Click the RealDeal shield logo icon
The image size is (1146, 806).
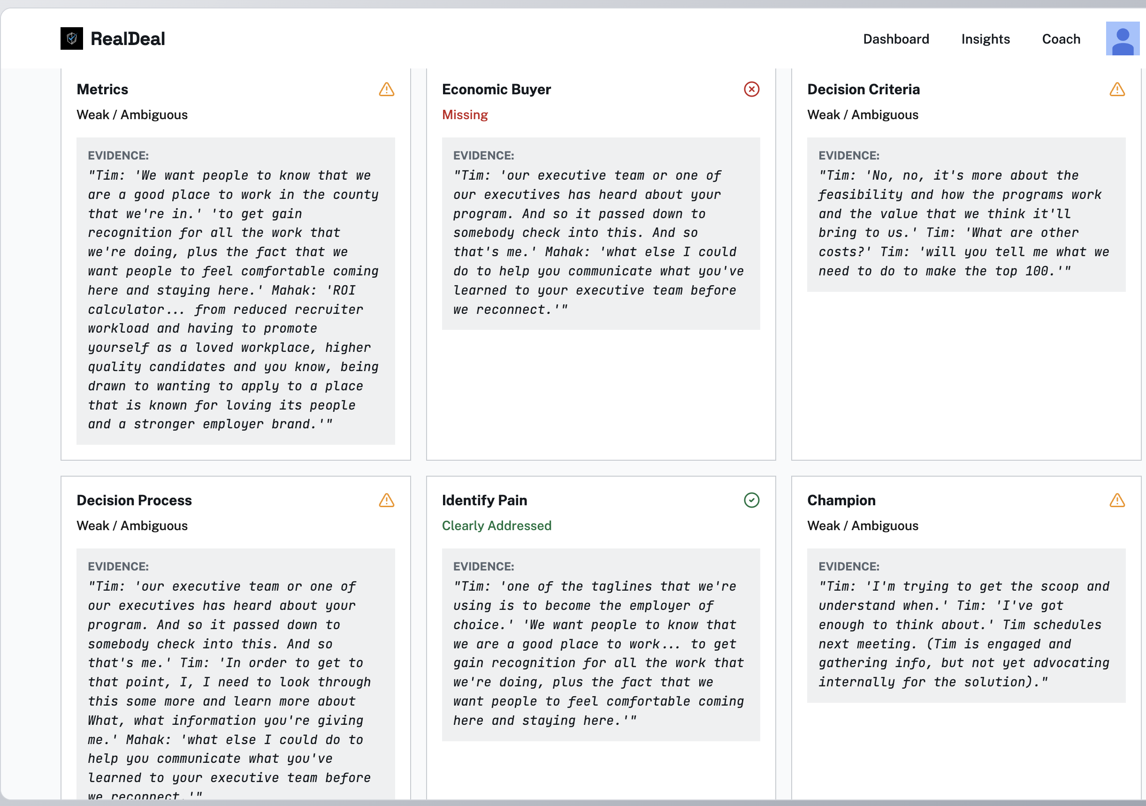click(72, 38)
